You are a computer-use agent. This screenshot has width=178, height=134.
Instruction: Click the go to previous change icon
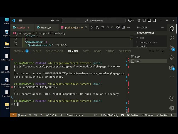[x=102, y=27]
